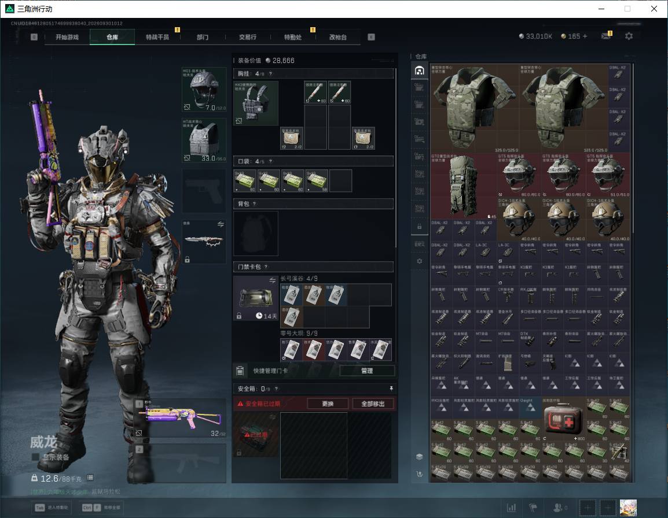Click the flag icon in bottom bar
668x518 pixels.
tap(533, 508)
